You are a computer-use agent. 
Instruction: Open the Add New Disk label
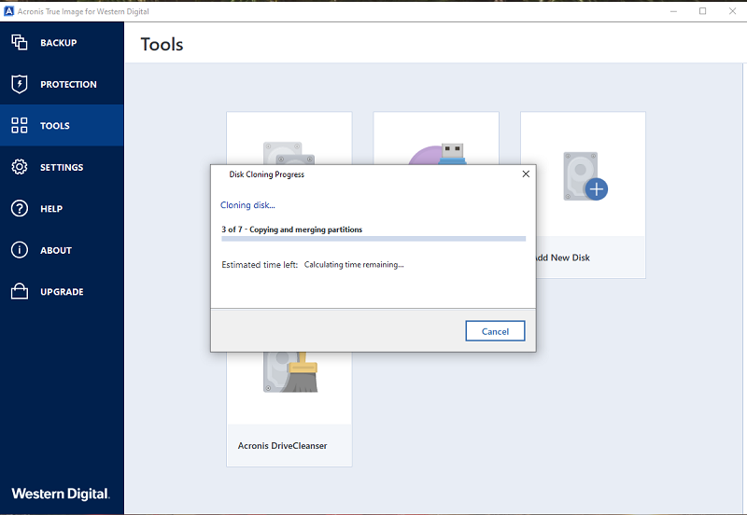(563, 257)
